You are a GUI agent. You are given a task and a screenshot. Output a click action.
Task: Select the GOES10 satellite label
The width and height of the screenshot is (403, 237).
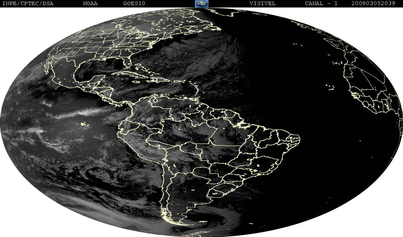pyautogui.click(x=134, y=4)
